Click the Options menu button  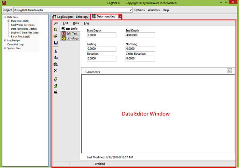point(139,10)
